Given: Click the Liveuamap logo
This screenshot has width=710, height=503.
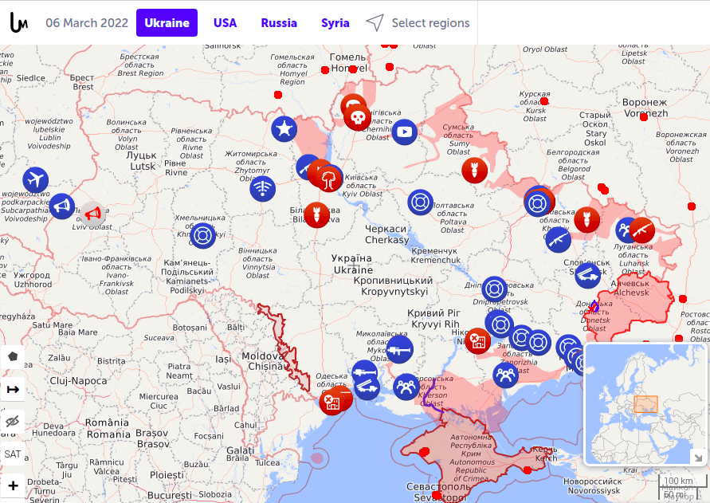Looking at the screenshot, I should pos(17,22).
